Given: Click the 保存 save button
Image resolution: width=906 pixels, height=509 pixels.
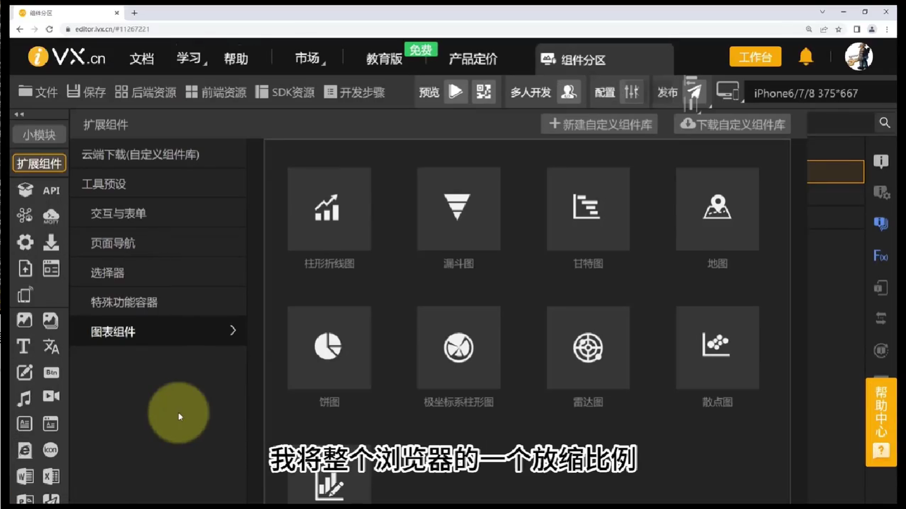Looking at the screenshot, I should [86, 92].
